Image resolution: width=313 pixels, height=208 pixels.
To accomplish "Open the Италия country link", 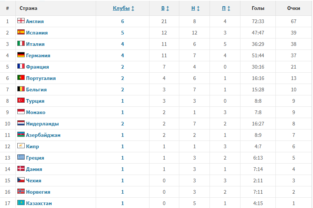I will pyautogui.click(x=35, y=44).
